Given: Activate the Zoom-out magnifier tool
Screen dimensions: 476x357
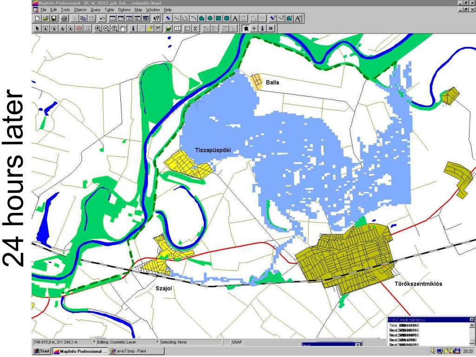Looking at the screenshot, I should (x=106, y=28).
